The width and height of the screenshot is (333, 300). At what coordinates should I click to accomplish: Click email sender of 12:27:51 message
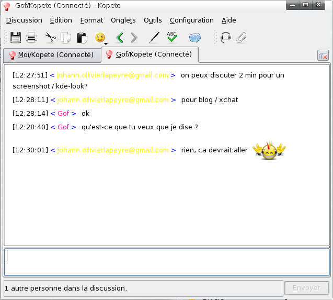(x=112, y=75)
